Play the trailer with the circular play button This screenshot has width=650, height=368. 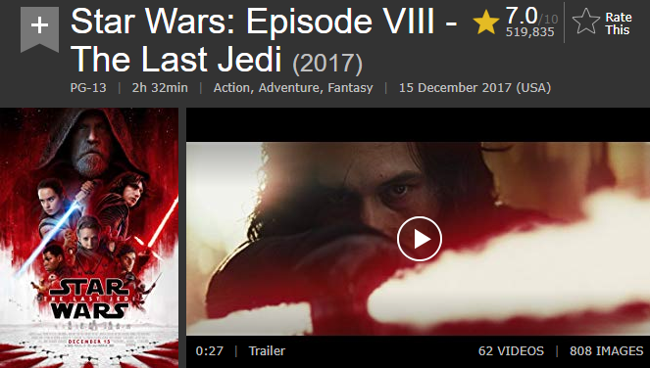pos(419,239)
